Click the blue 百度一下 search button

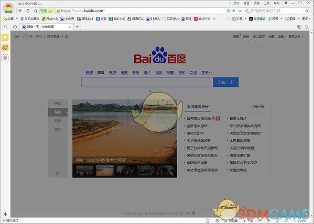(226, 82)
